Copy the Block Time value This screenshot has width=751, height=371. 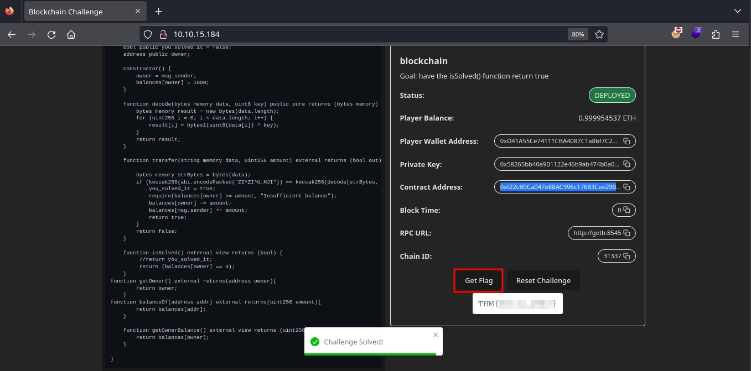point(626,210)
